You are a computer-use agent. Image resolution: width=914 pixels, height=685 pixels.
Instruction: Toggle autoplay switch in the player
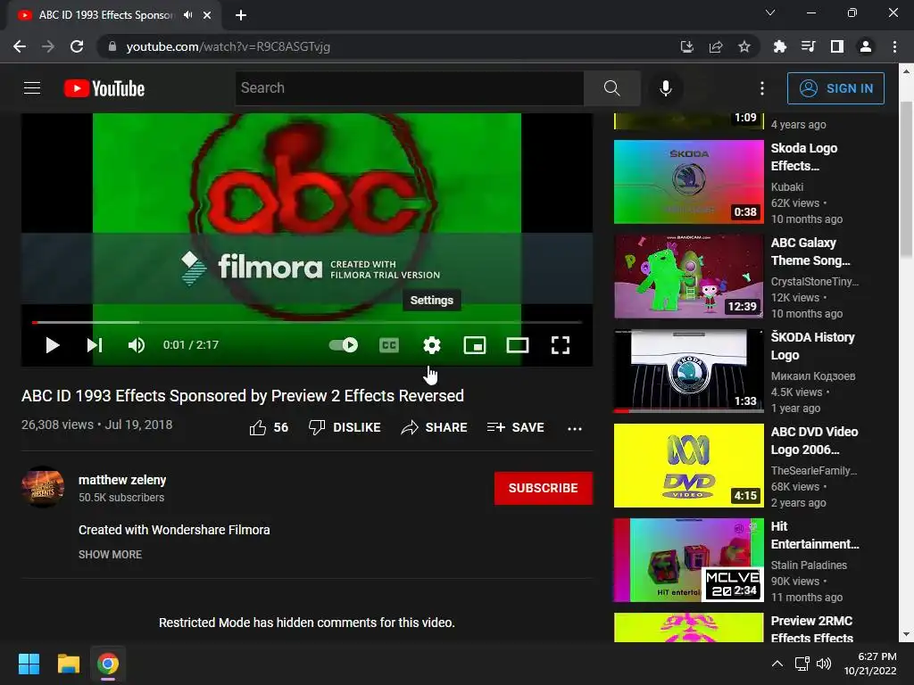344,345
